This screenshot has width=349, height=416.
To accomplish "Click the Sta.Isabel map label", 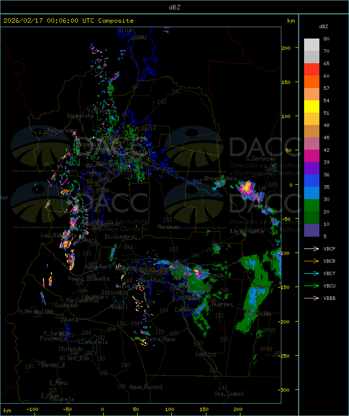I will click(229, 394).
